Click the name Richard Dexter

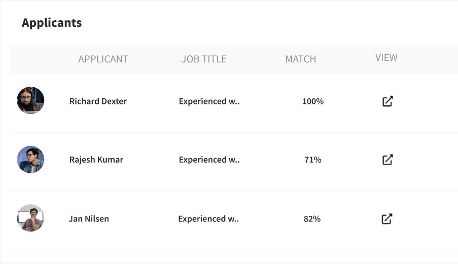[98, 101]
